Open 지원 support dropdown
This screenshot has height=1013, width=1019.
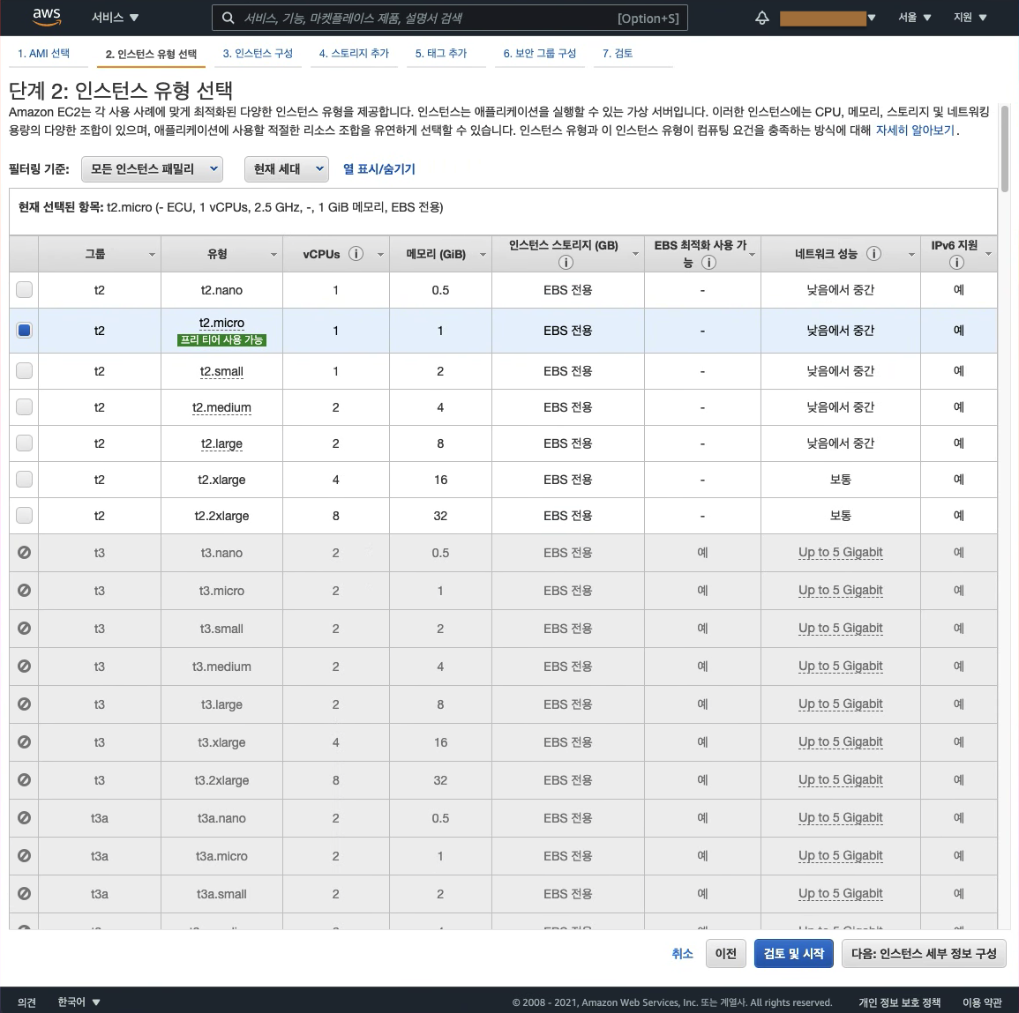click(970, 18)
